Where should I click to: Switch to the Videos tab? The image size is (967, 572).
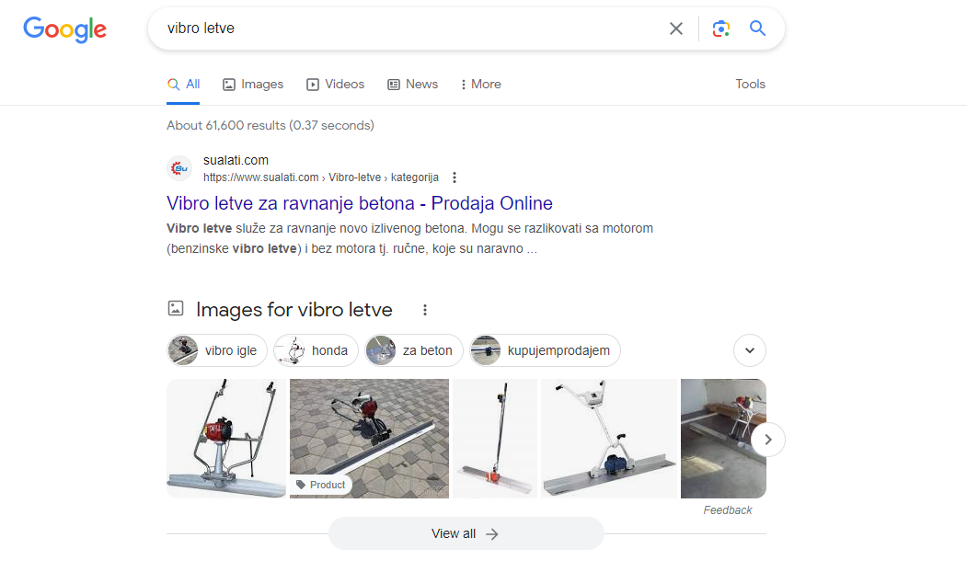pyautogui.click(x=335, y=84)
